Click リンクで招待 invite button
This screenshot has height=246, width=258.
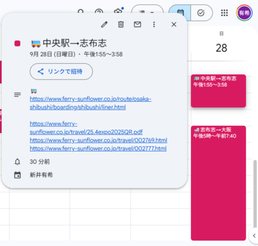(61, 71)
